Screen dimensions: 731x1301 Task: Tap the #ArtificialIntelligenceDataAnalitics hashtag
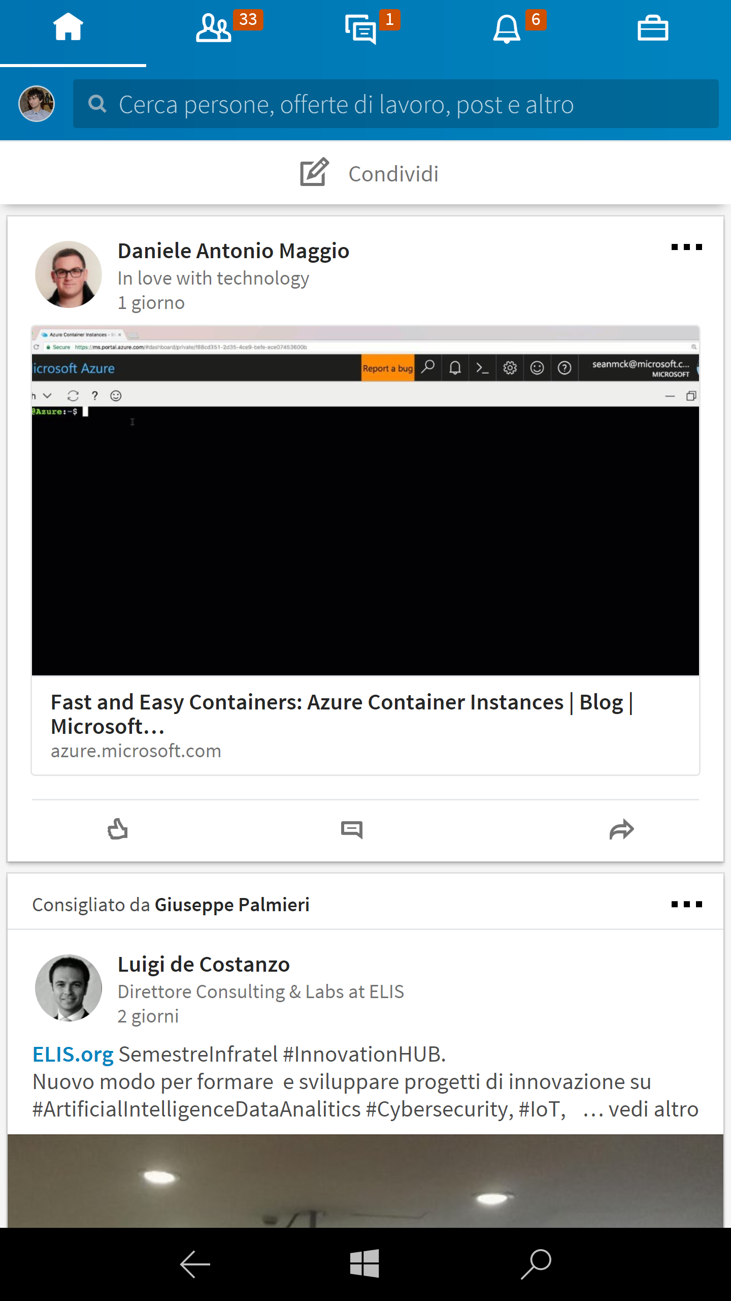tap(196, 1109)
